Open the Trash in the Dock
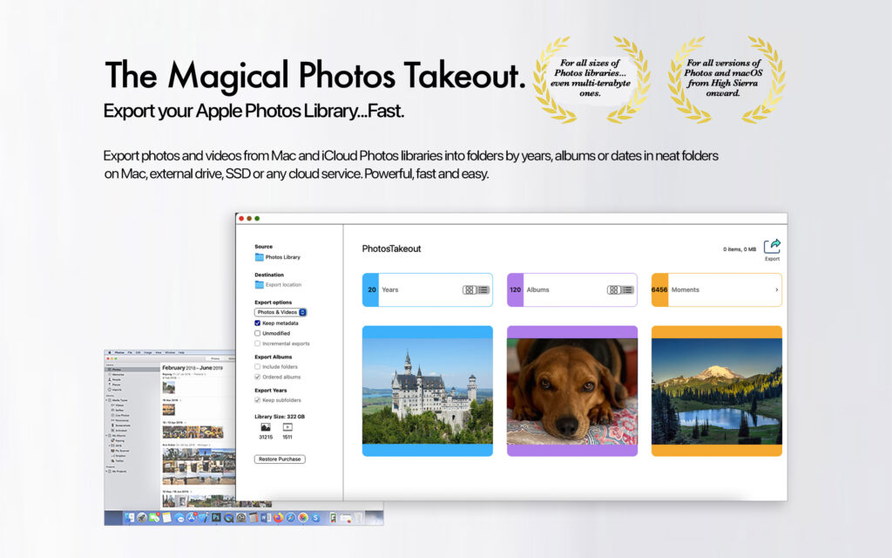The image size is (892, 558). 358,518
